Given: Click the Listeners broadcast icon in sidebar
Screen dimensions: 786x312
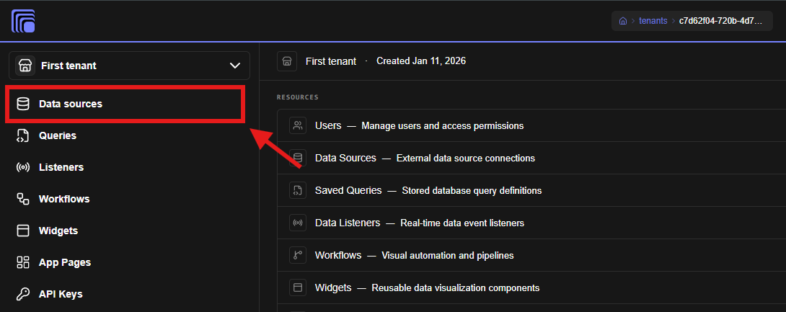Looking at the screenshot, I should [23, 167].
